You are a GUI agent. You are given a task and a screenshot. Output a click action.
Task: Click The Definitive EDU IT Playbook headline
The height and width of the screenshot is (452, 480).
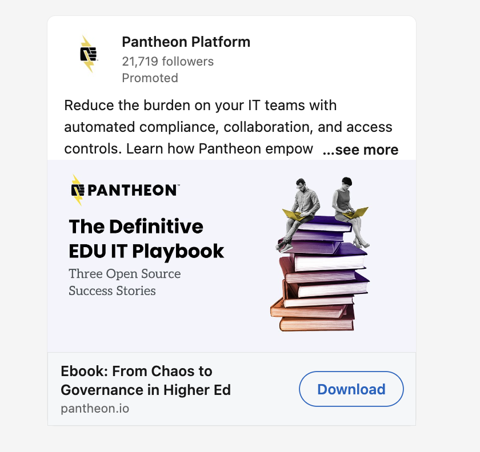[x=146, y=239]
